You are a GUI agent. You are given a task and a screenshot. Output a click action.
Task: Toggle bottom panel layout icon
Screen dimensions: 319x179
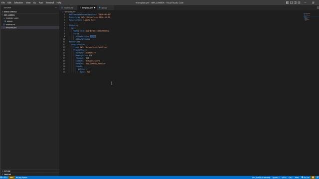click(x=291, y=2)
